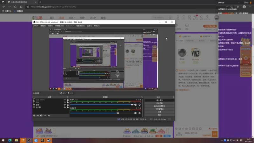Screen dimensions: 254x143
Task: Click the 属性 properties button above sources
Action: pyautogui.click(x=63, y=93)
